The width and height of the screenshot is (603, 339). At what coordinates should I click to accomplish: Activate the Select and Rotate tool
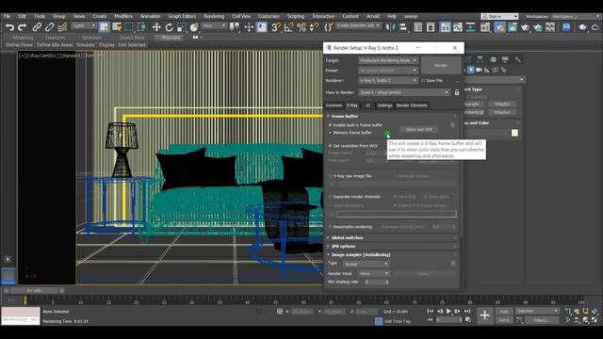point(169,27)
